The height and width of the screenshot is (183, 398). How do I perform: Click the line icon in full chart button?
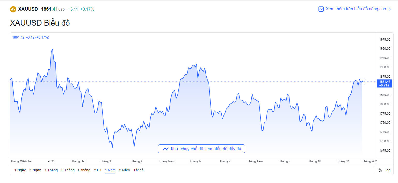coord(166,149)
